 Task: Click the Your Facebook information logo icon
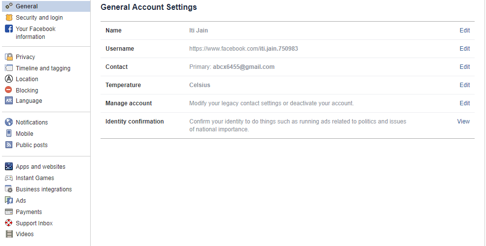[9, 29]
